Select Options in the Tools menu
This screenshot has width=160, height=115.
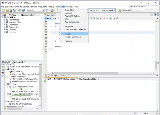74,41
